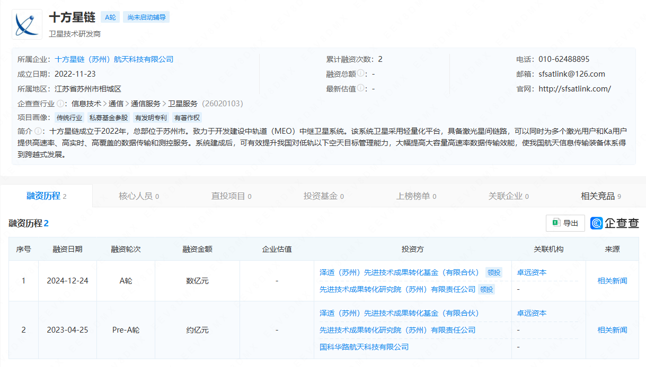Click the 私募基金参股 project tag
646x367 pixels.
click(109, 118)
